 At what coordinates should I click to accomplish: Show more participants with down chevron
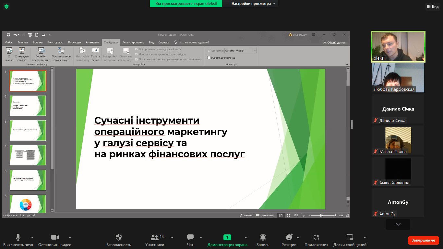[398, 224]
